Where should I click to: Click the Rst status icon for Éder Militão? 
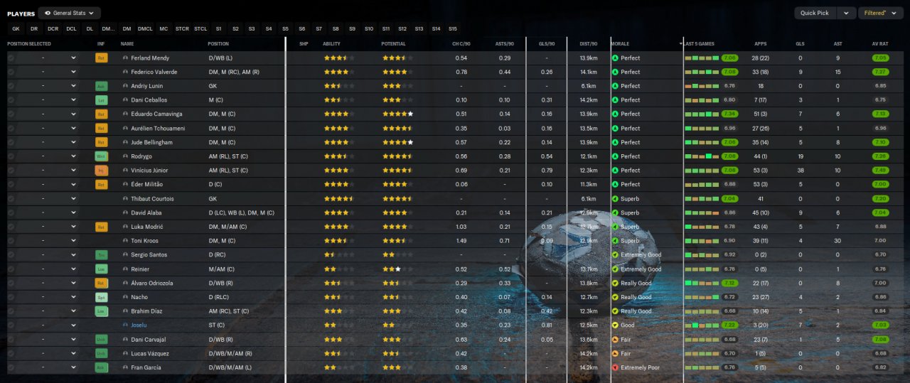click(x=101, y=185)
